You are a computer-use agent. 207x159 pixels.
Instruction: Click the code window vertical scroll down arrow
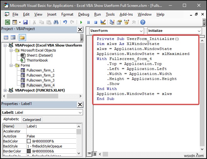202,149
